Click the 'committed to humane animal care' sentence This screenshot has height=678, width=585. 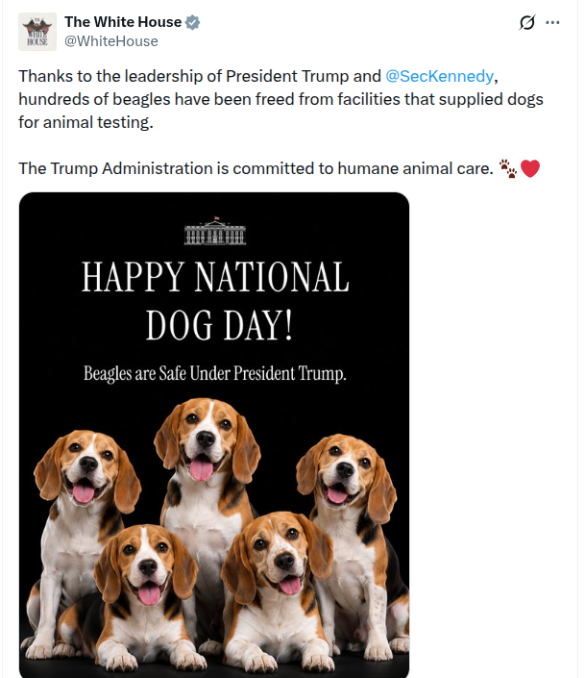point(256,168)
